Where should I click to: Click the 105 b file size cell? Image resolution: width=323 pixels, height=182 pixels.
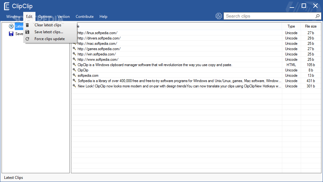pyautogui.click(x=311, y=65)
